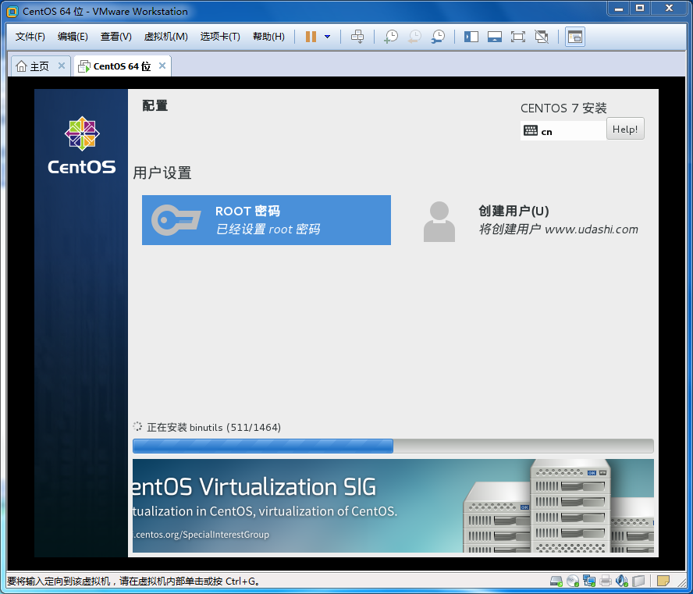This screenshot has width=693, height=594.
Task: Open the 虚拟机(M) menu
Action: point(165,37)
